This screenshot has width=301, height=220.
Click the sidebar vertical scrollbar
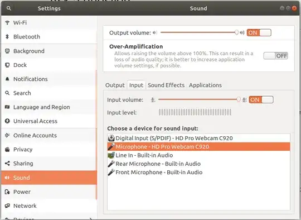(96, 135)
